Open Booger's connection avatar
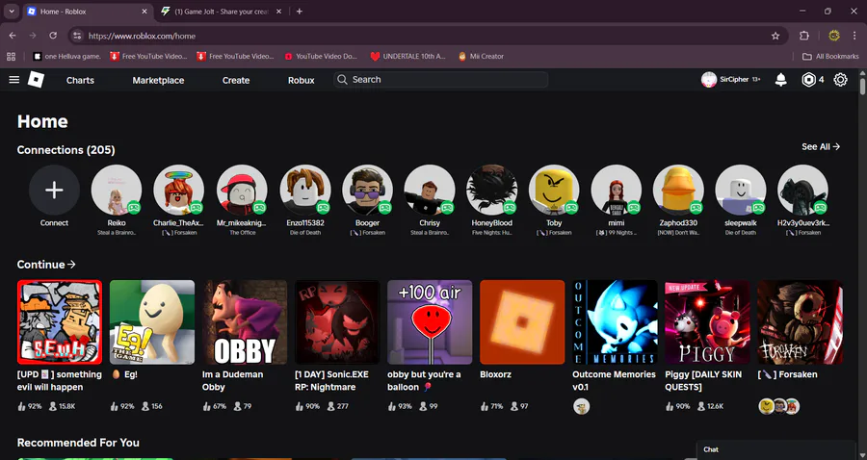867x460 pixels. pyautogui.click(x=367, y=190)
